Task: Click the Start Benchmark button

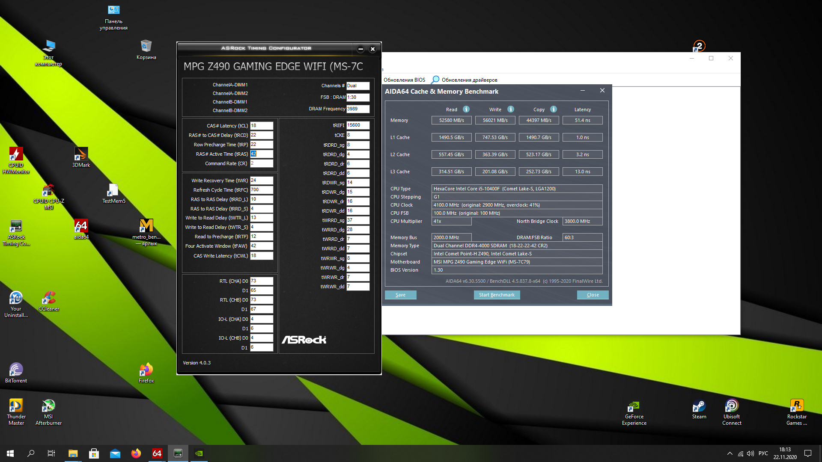Action: point(497,295)
